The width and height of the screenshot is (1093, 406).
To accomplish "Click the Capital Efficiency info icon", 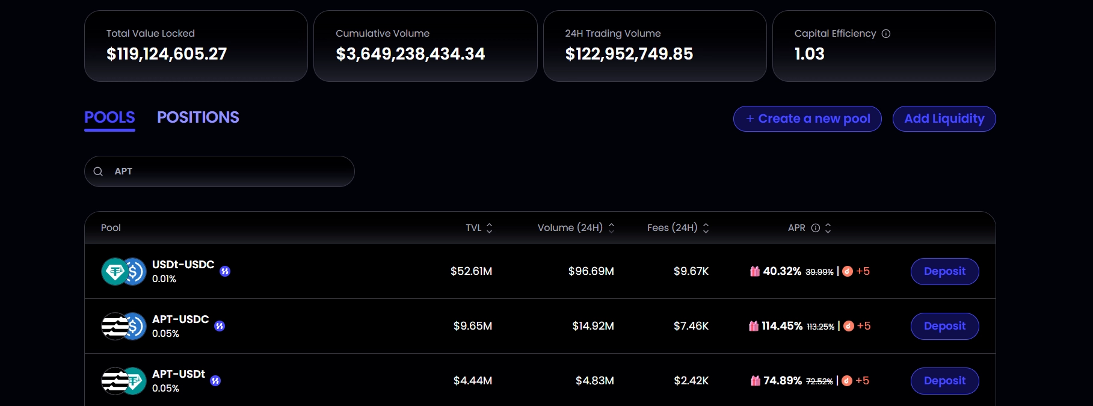I will 885,34.
